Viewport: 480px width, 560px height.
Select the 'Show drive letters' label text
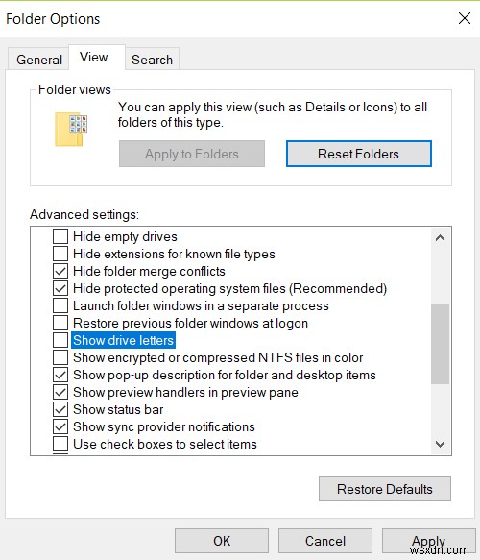(123, 340)
